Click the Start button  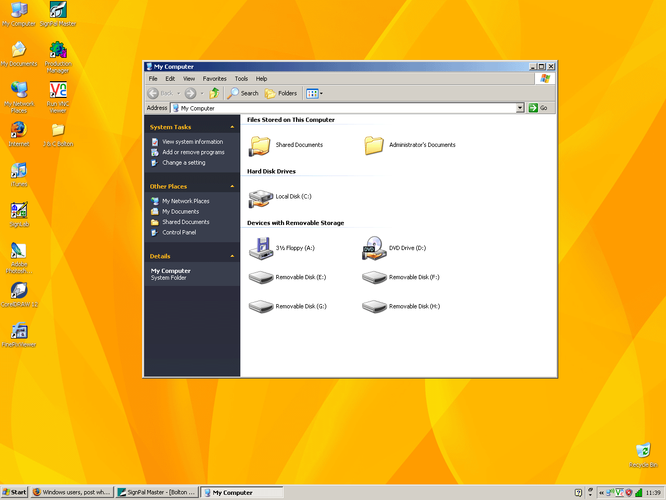(x=15, y=492)
